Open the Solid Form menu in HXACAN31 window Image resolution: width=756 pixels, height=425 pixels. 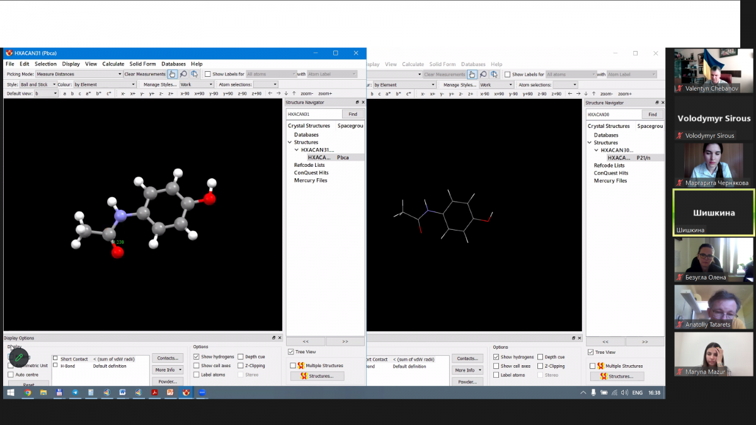[x=142, y=64]
